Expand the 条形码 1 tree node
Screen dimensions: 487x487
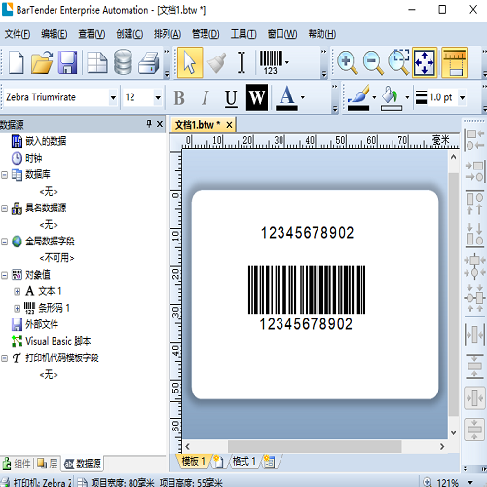17,308
